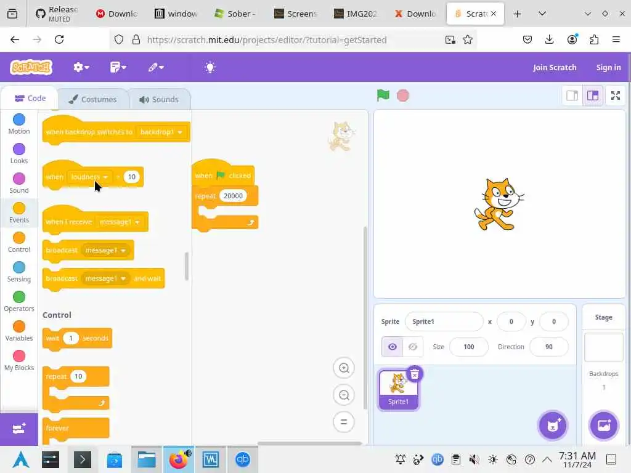Open the Tutorials lightbulb icon
Screen dimensions: 631x473
click(210, 67)
